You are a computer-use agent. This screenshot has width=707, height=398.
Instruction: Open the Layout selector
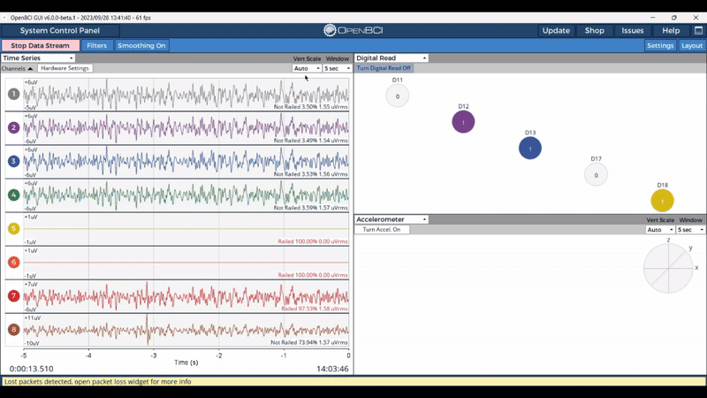pos(692,46)
